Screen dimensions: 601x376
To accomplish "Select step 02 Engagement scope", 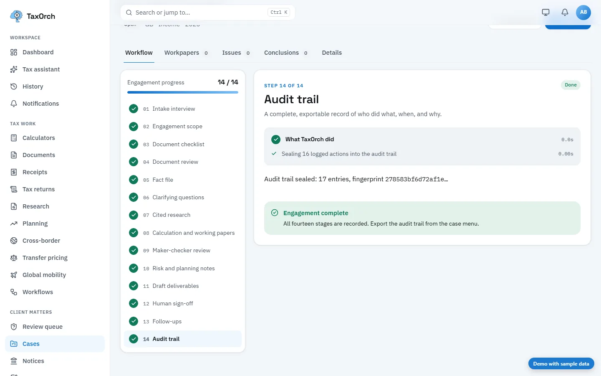I will (x=183, y=126).
